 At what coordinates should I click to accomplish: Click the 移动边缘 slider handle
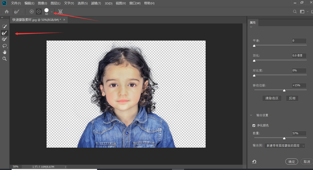coord(284,90)
